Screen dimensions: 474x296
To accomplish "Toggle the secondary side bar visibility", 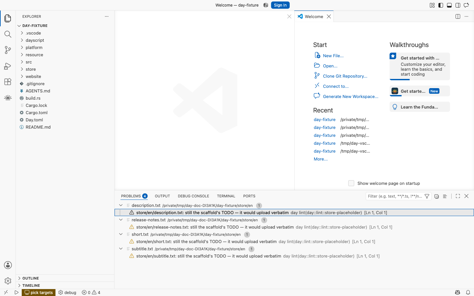I will point(458,5).
